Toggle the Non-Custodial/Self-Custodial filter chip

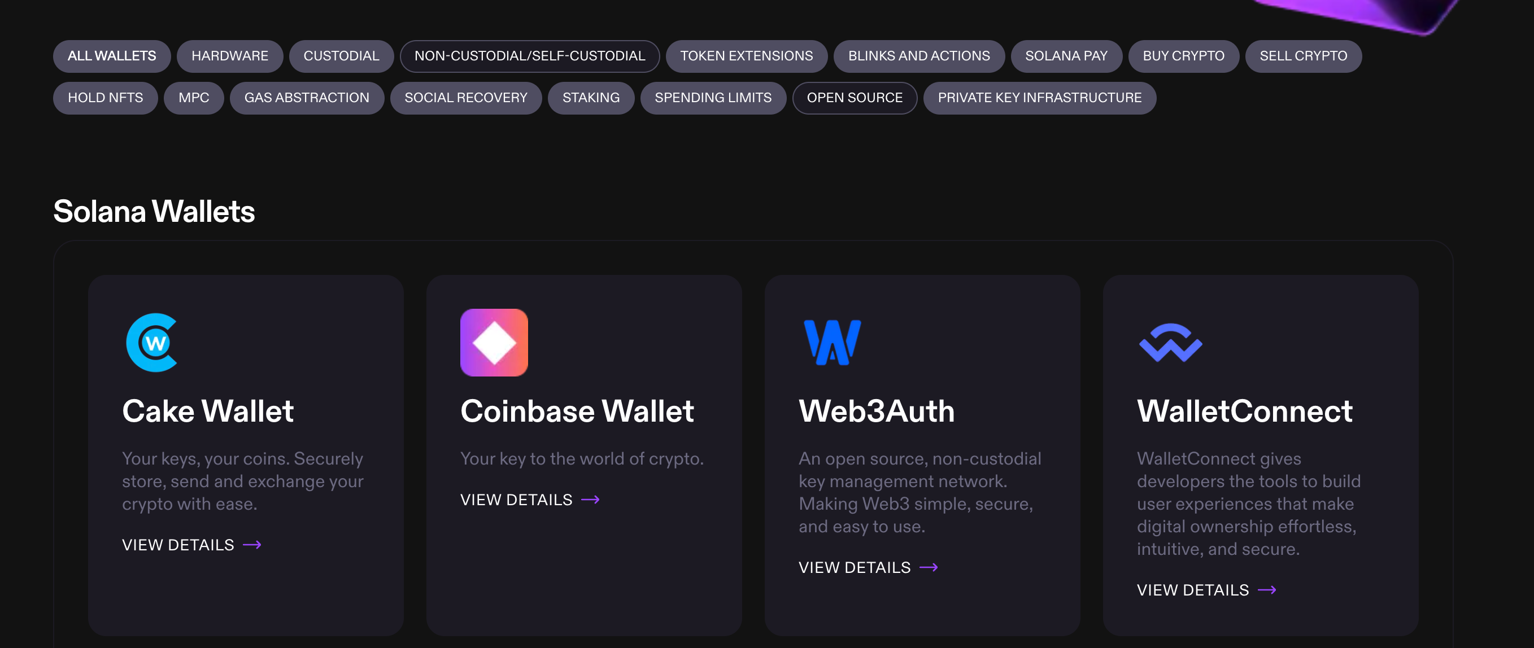529,56
